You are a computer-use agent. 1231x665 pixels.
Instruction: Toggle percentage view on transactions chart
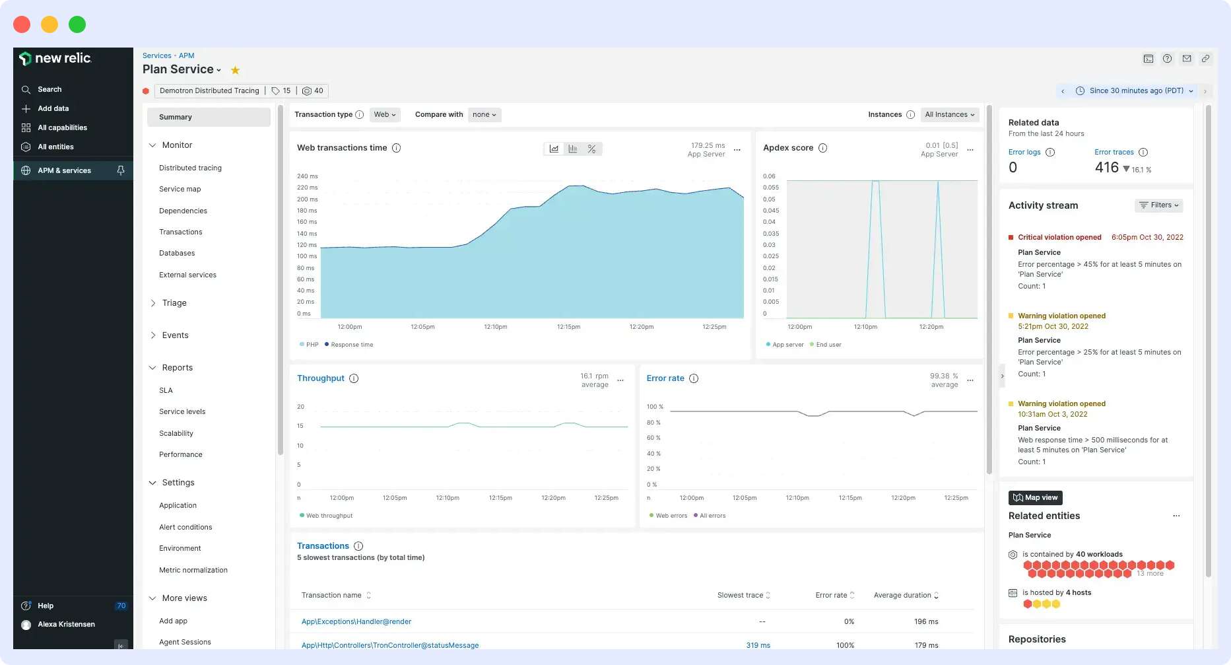(591, 149)
